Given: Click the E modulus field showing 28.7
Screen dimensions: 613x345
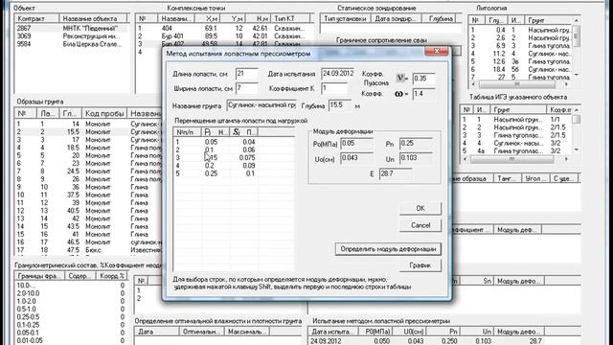Looking at the screenshot, I should tap(396, 173).
